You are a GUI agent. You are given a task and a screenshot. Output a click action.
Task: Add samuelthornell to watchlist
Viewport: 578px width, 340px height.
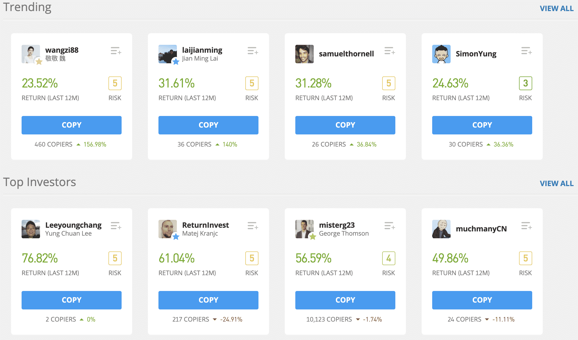390,51
